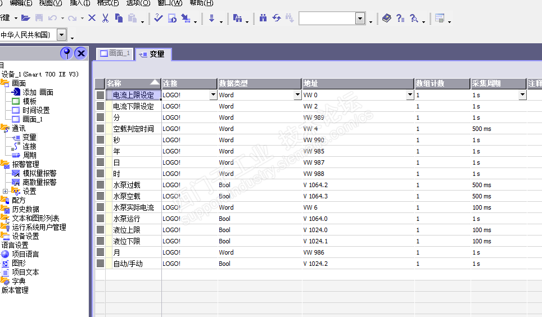
Task: Click the consistency check checkmark icon
Action: click(159, 18)
